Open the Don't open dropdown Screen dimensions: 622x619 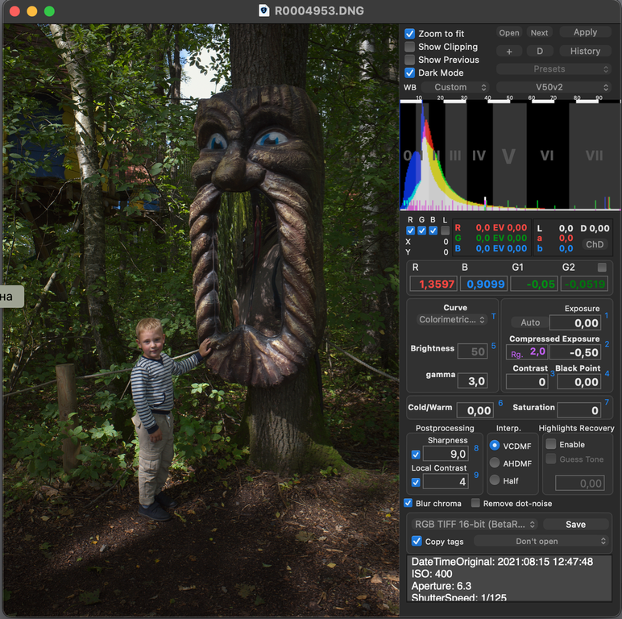[x=541, y=541]
